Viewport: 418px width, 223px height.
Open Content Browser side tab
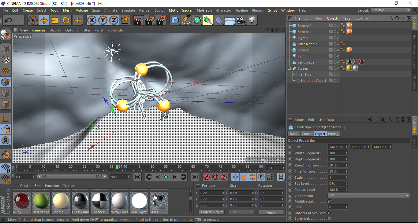coord(415,57)
